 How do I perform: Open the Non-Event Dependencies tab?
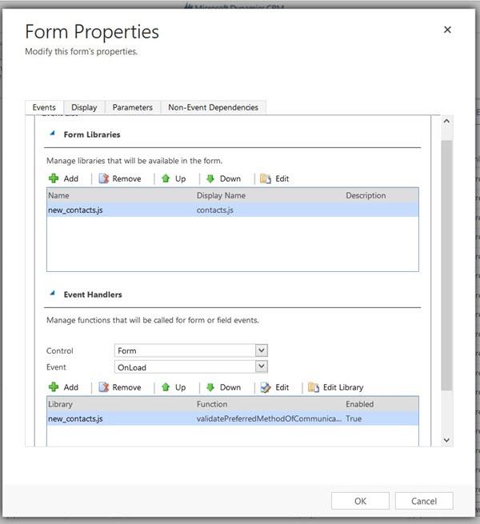pyautogui.click(x=213, y=107)
